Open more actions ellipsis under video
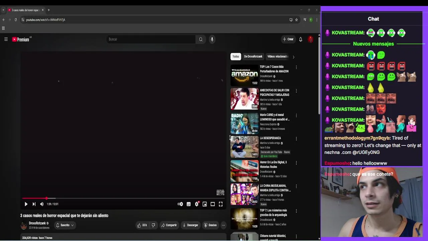This screenshot has width=428, height=241. pyautogui.click(x=223, y=225)
